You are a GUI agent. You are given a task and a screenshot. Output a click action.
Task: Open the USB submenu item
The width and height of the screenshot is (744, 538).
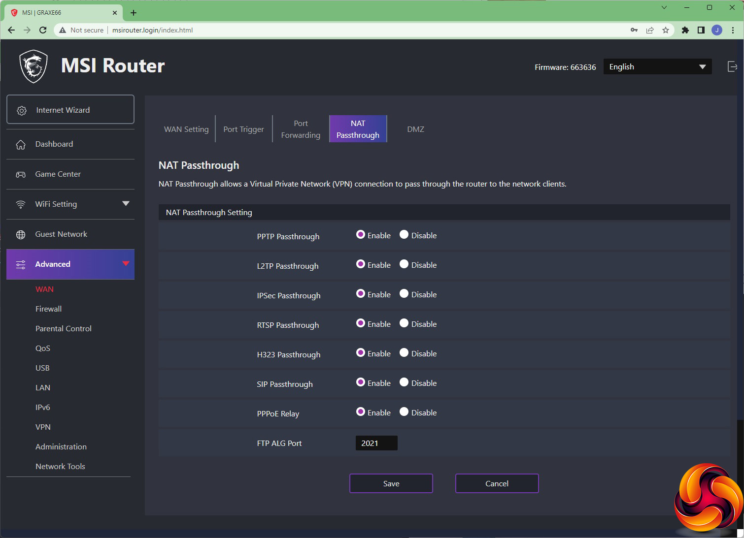click(42, 368)
